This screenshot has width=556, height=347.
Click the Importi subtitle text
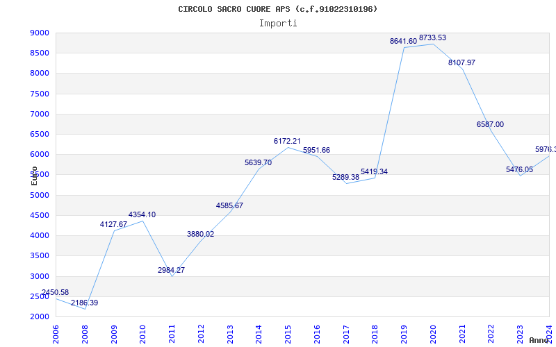point(278,24)
